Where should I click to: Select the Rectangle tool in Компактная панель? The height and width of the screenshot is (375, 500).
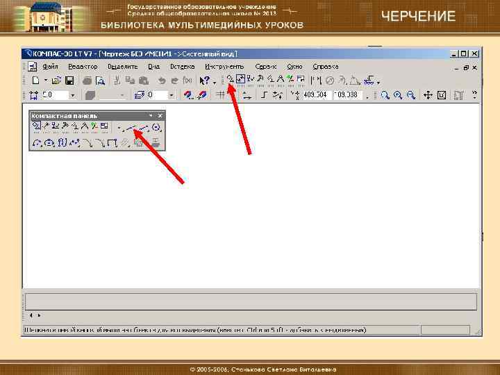coord(112,143)
